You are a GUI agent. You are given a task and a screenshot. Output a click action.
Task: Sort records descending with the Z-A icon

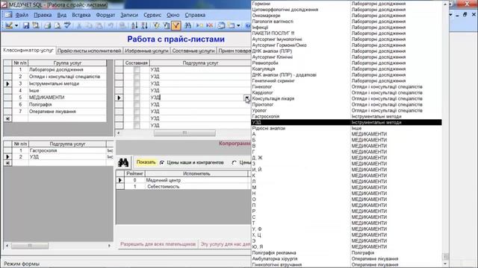coord(144,26)
